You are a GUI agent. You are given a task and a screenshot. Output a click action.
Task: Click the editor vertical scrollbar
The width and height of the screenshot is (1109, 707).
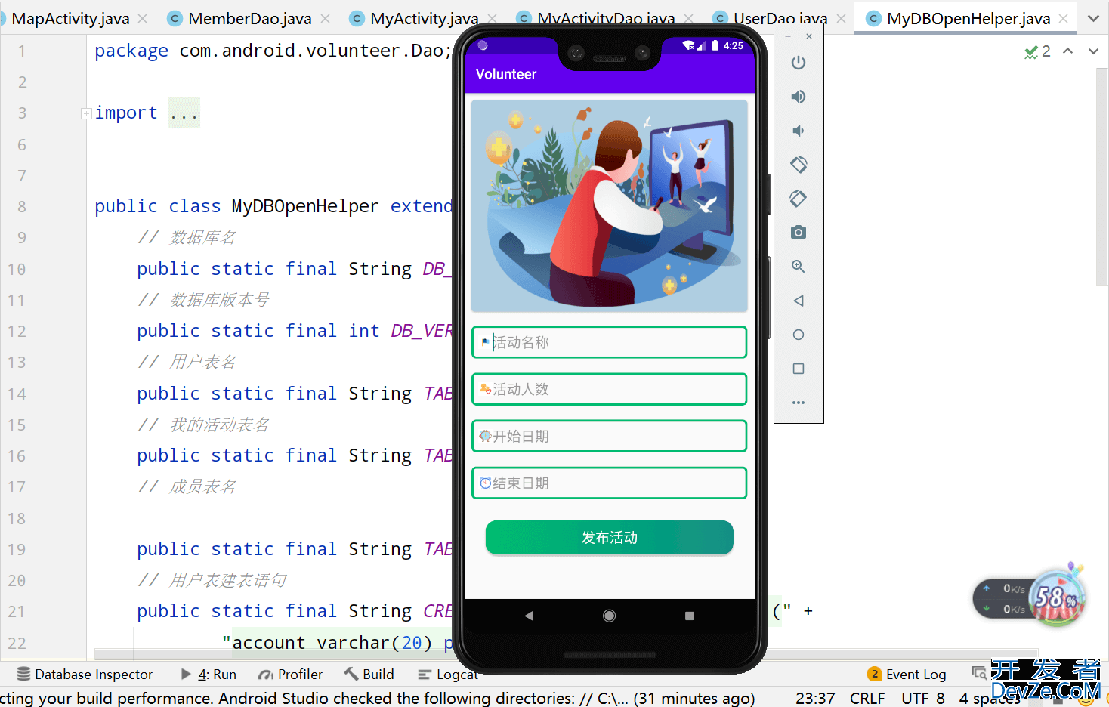coord(1101,176)
